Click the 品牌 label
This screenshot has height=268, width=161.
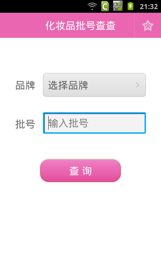pos(25,85)
